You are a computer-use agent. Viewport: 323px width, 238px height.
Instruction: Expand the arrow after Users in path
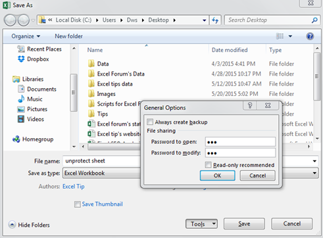pos(121,20)
